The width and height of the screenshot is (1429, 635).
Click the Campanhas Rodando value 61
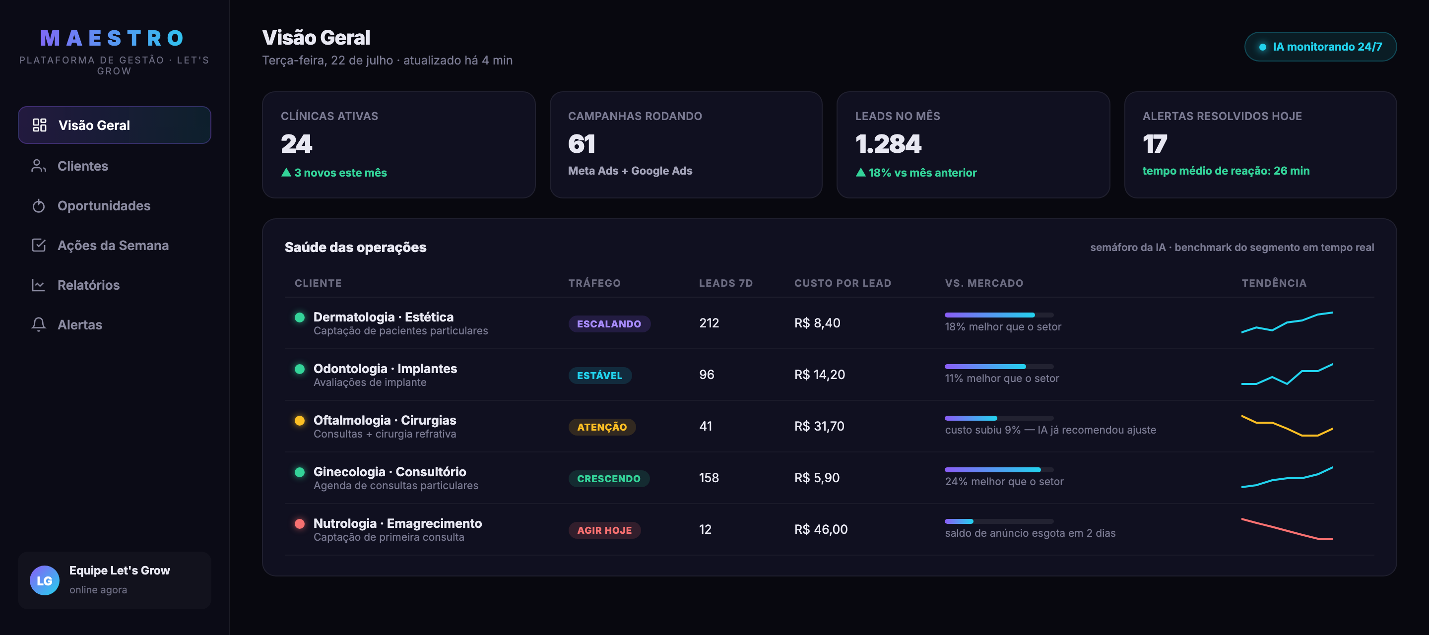[x=582, y=144]
